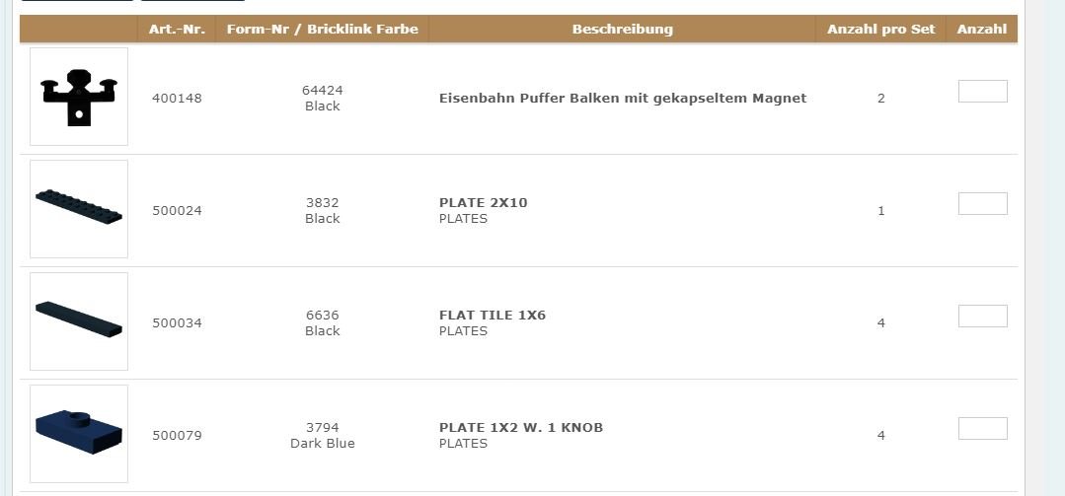Viewport: 1065px width, 496px height.
Task: Select the Beschreibung column header
Action: coord(622,29)
